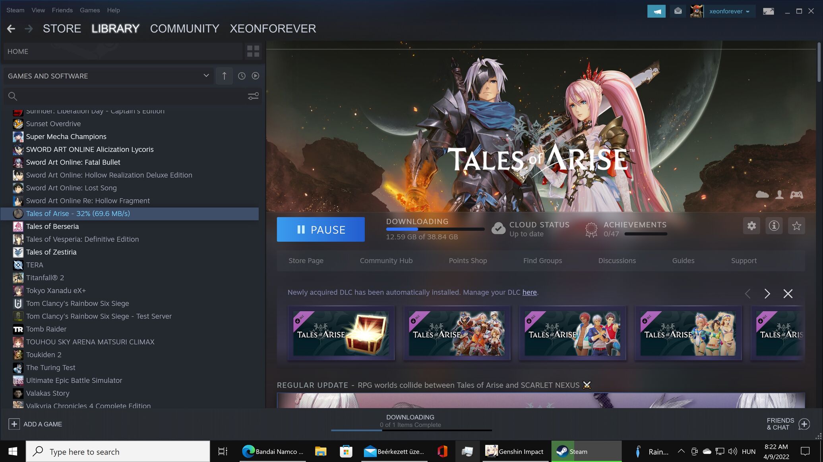Image resolution: width=823 pixels, height=462 pixels.
Task: Click the achievements progress bar
Action: coord(646,234)
